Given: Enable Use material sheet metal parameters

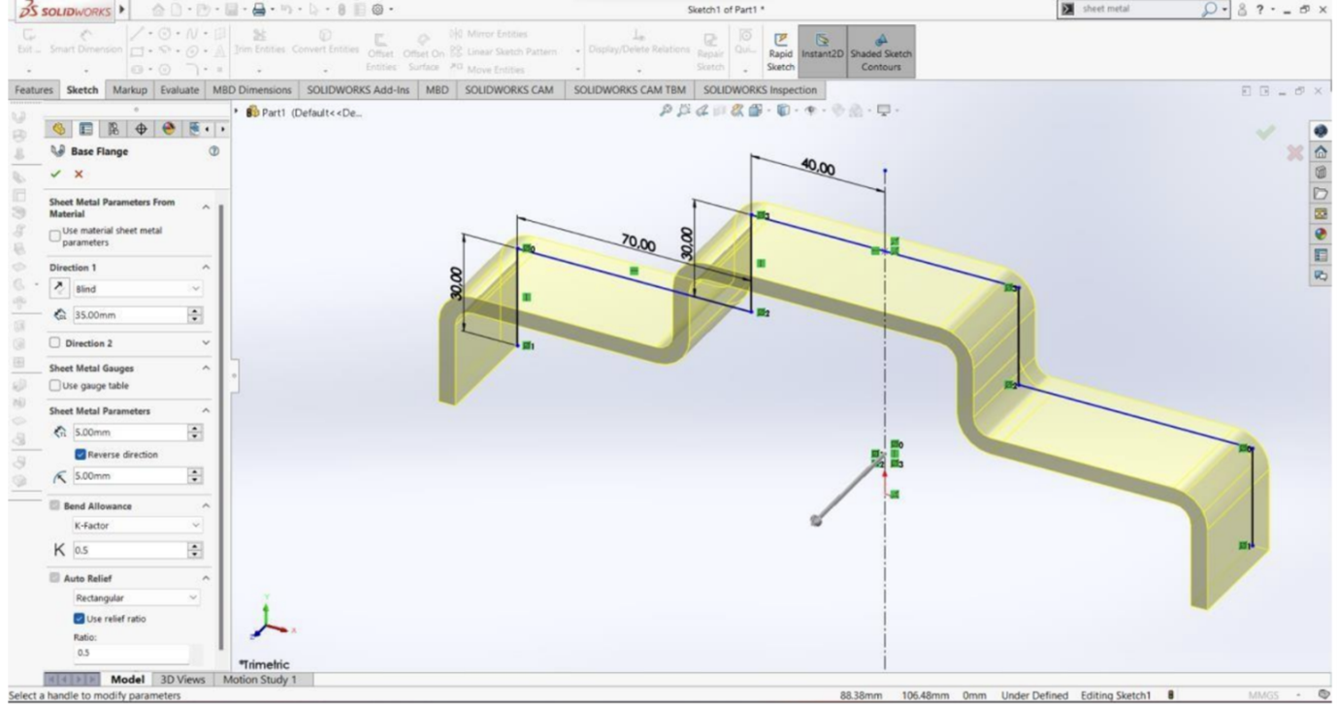Looking at the screenshot, I should (54, 236).
